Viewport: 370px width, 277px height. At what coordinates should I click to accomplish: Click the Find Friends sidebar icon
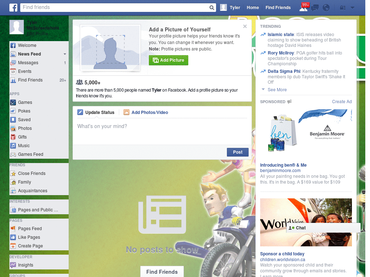pyautogui.click(x=13, y=80)
